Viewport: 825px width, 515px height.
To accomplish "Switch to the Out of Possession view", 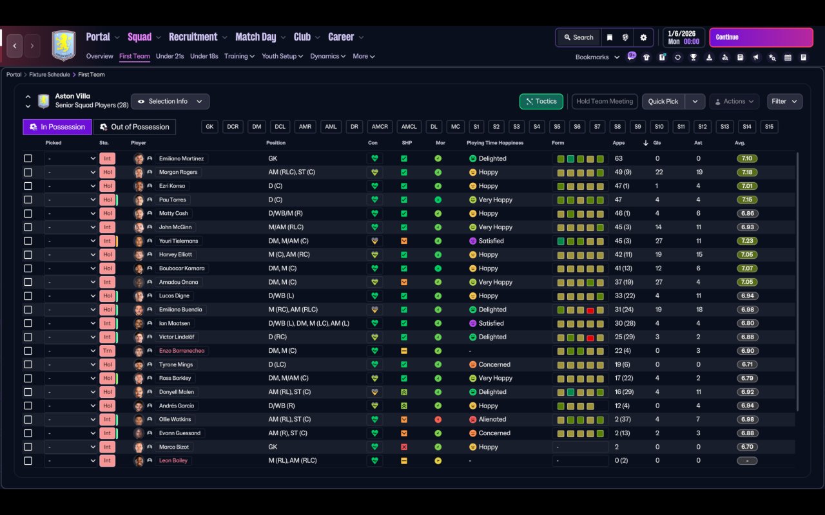I will [x=135, y=127].
